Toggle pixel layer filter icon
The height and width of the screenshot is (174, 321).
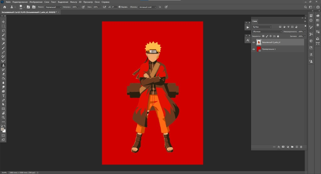click(x=280, y=27)
